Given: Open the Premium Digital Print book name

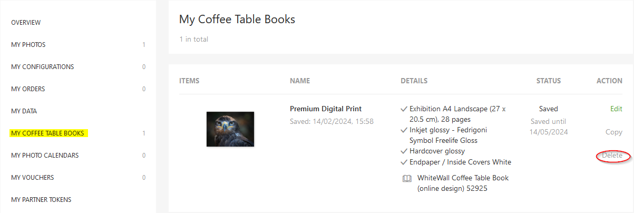Looking at the screenshot, I should point(326,109).
